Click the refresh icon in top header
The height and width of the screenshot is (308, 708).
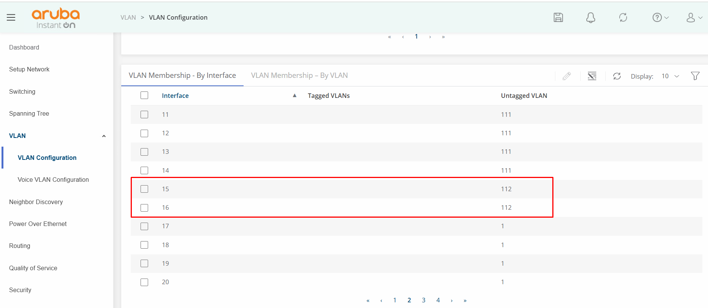point(623,17)
